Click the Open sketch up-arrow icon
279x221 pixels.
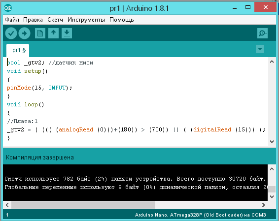pyautogui.click(x=53, y=33)
